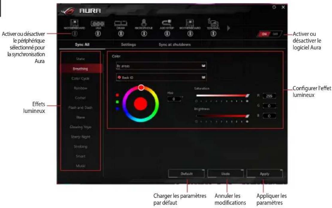Select the ADD STRIP device icon
Screen dimensions: 332x208
[167, 23]
